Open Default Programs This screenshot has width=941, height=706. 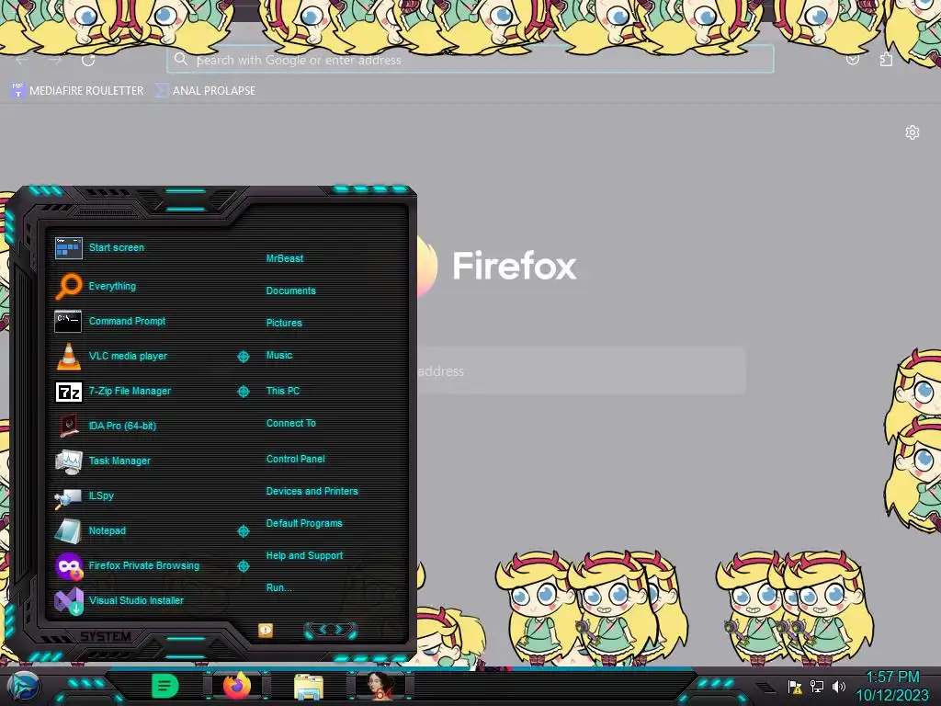tap(303, 523)
